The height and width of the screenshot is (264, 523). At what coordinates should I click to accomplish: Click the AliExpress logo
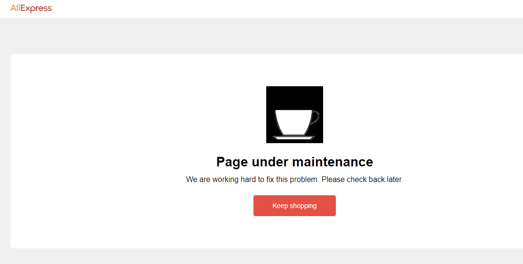(x=31, y=9)
